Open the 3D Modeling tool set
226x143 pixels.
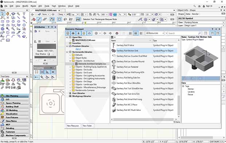coord(15,110)
